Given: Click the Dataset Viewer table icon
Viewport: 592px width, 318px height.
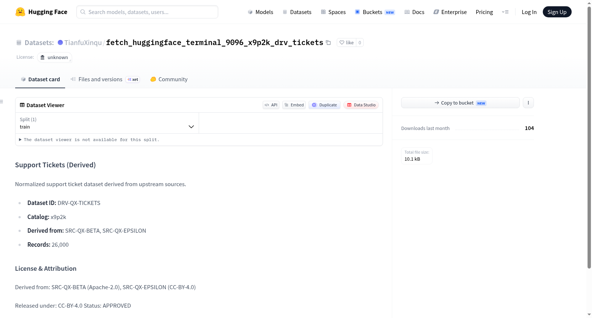Looking at the screenshot, I should click(x=22, y=105).
